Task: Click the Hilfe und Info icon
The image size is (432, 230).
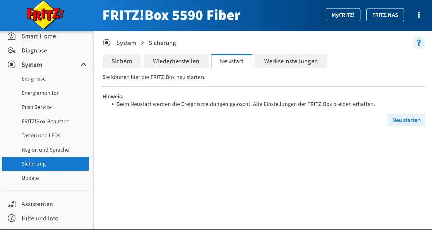Action: (11, 218)
